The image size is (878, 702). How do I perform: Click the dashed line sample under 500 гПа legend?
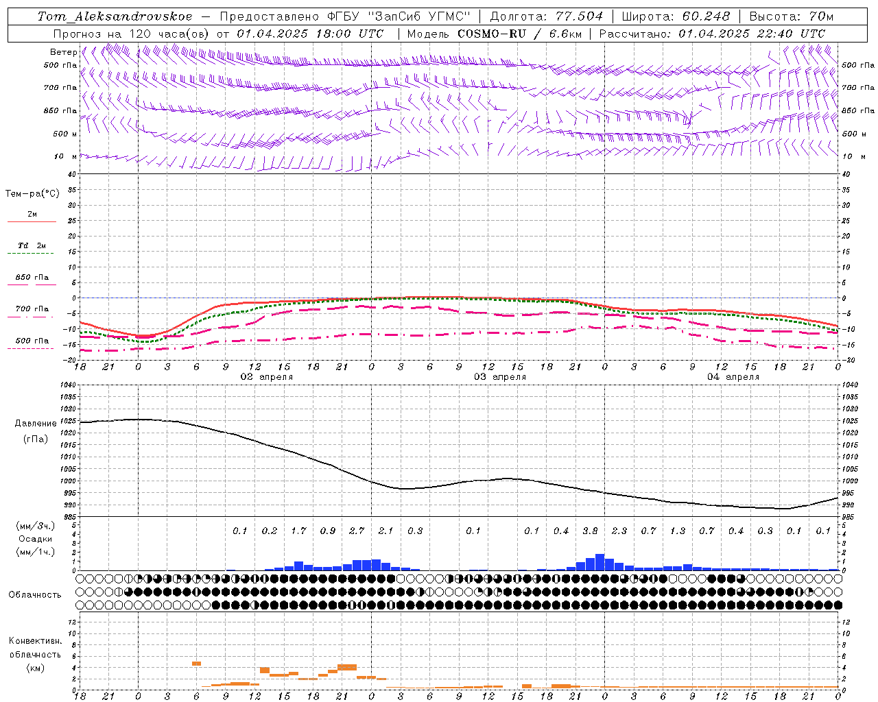click(30, 349)
